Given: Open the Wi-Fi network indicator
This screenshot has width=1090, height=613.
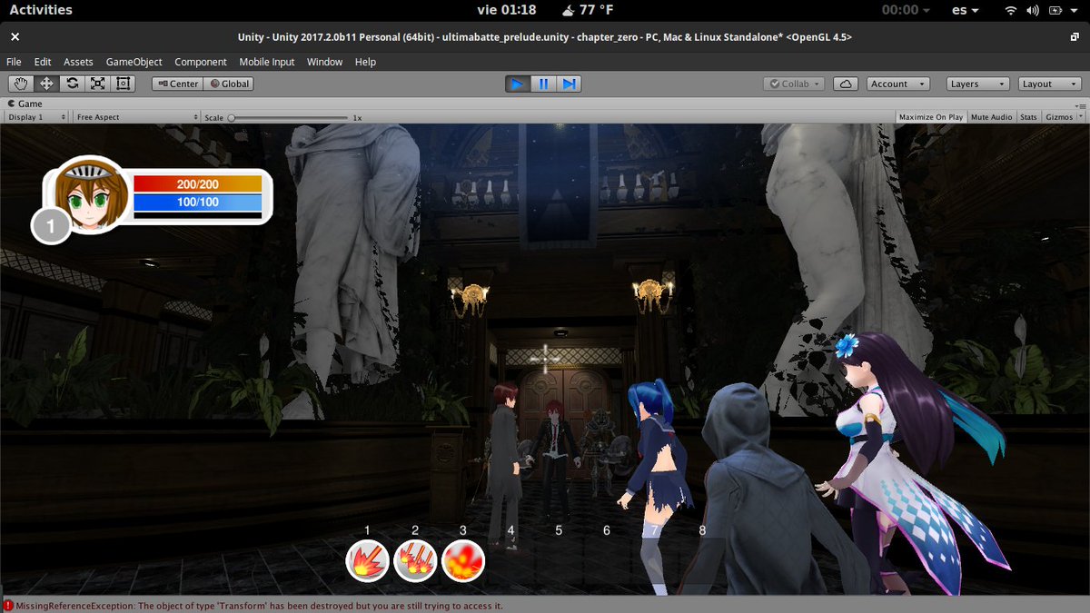Looking at the screenshot, I should point(1010,10).
